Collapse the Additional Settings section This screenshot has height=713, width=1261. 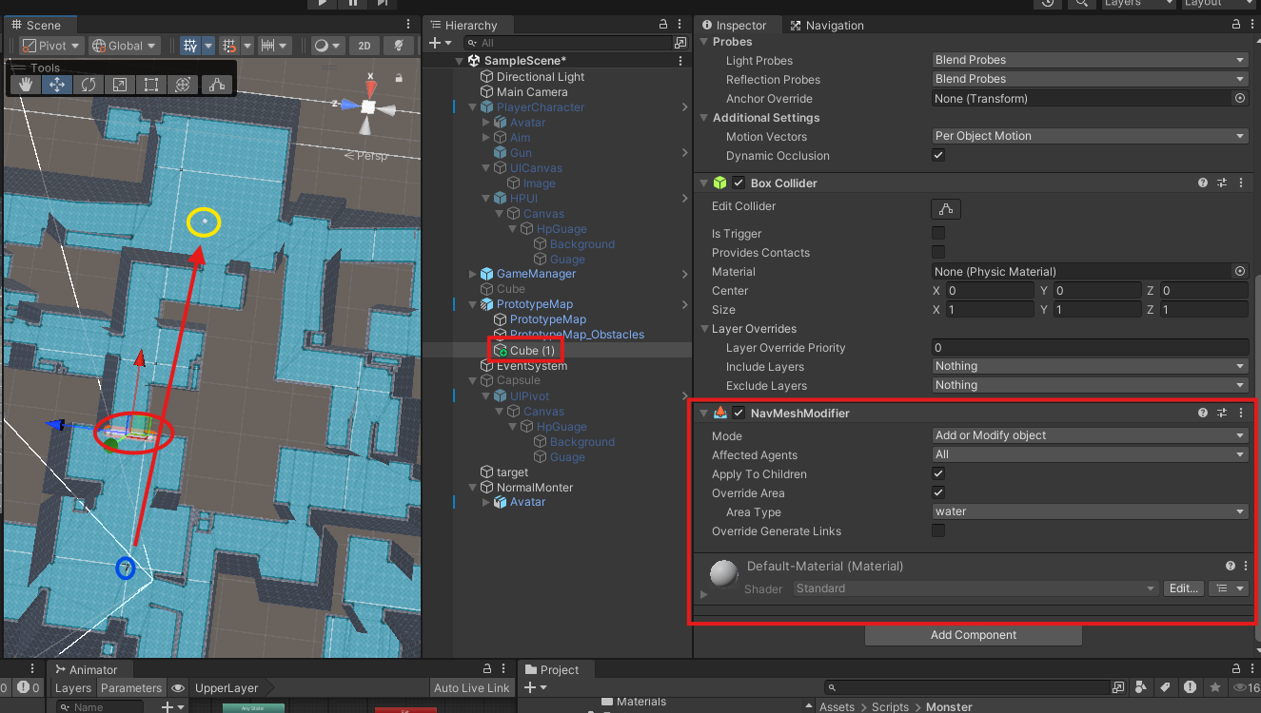704,118
